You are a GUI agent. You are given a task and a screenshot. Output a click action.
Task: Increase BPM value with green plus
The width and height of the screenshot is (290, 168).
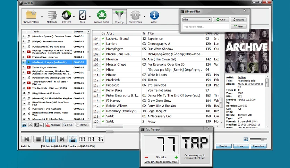coord(176,157)
